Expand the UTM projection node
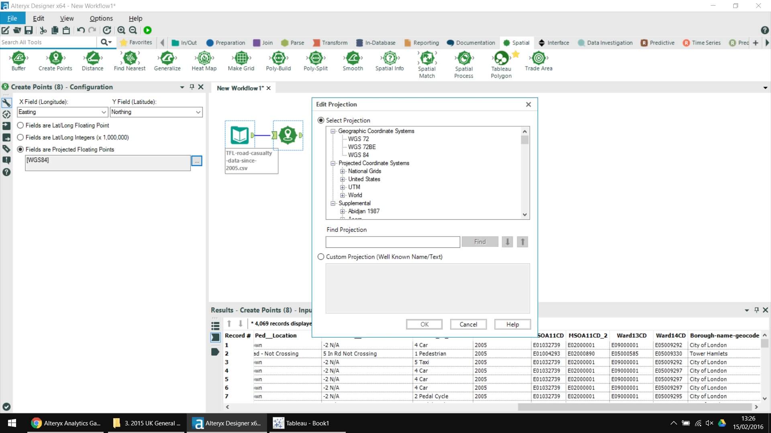 point(343,187)
